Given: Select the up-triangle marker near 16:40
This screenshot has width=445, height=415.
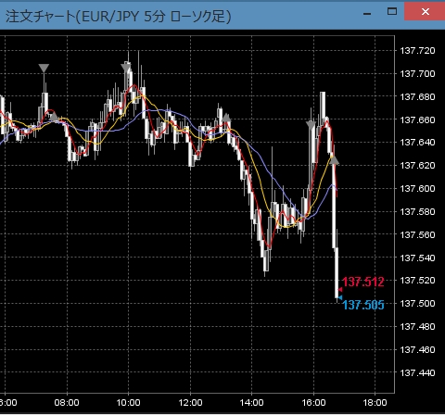Looking at the screenshot, I should (x=334, y=160).
